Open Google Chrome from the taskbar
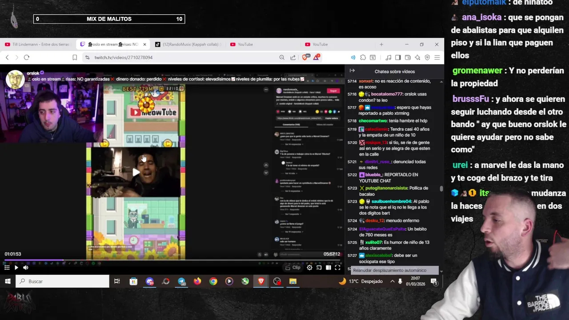The width and height of the screenshot is (569, 320). tap(213, 281)
